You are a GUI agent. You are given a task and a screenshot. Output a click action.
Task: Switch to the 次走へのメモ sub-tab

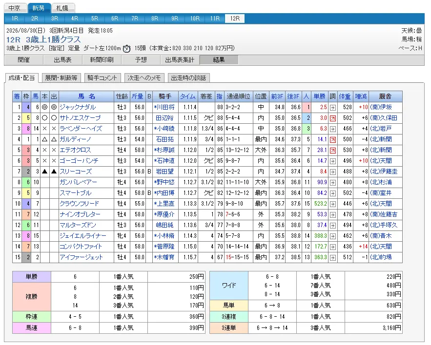tap(144, 78)
